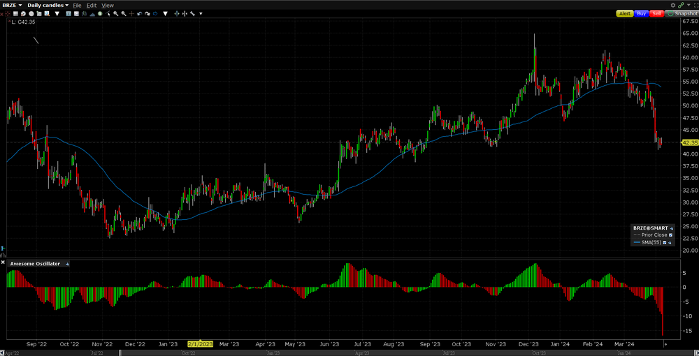Open the File menu
The height and width of the screenshot is (356, 699).
tap(77, 5)
